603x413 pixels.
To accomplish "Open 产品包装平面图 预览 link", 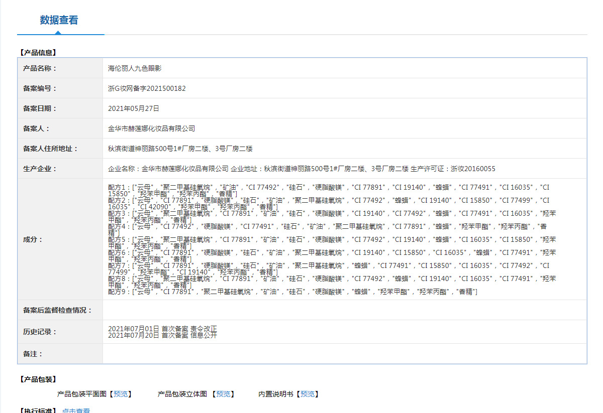I will (121, 394).
